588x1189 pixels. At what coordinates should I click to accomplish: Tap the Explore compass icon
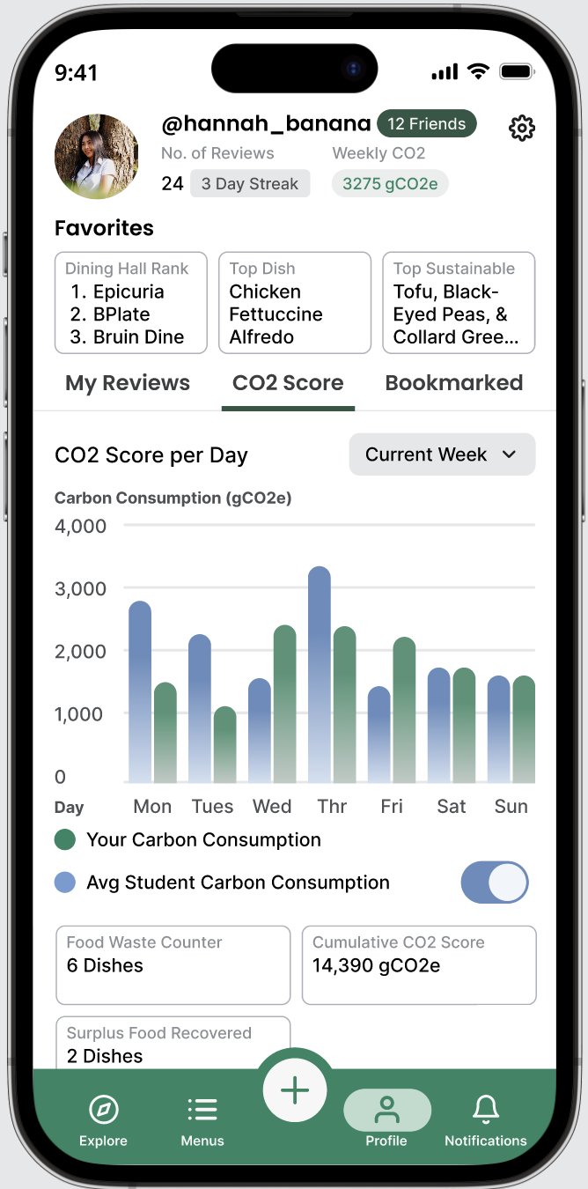(104, 1110)
